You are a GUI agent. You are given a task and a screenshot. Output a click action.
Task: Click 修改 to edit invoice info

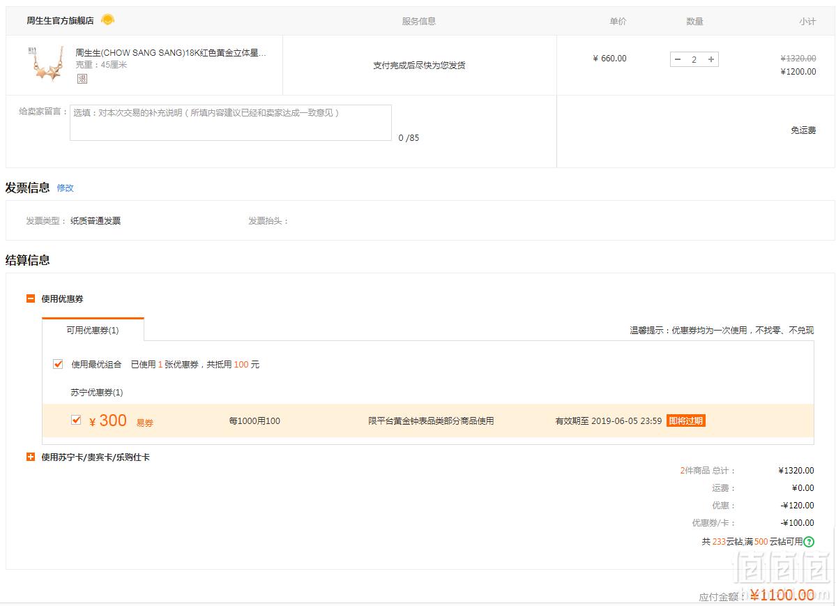pos(65,188)
